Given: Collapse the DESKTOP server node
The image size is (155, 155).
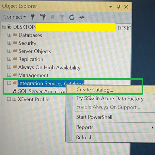Looking at the screenshot, I should pos(4,27).
